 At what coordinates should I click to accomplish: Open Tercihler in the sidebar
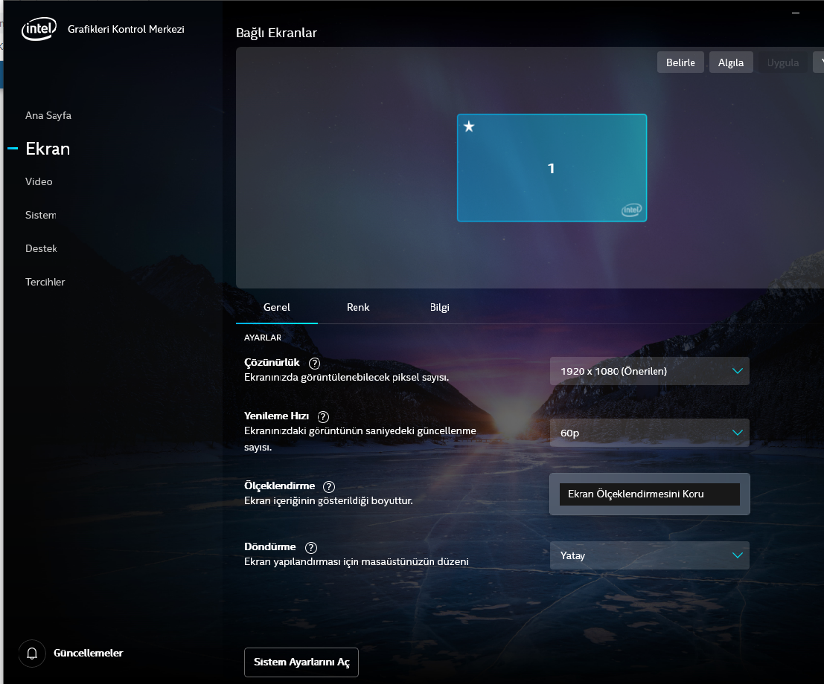[45, 282]
